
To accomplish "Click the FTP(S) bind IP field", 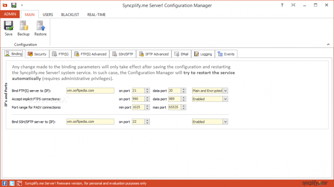I will (90, 91).
